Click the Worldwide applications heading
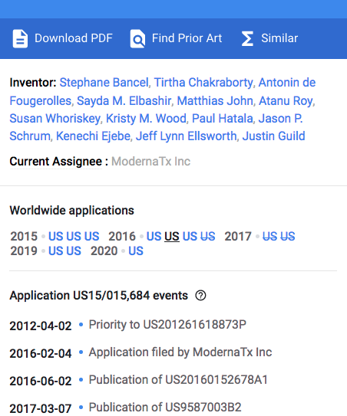The width and height of the screenshot is (347, 416). point(72,211)
